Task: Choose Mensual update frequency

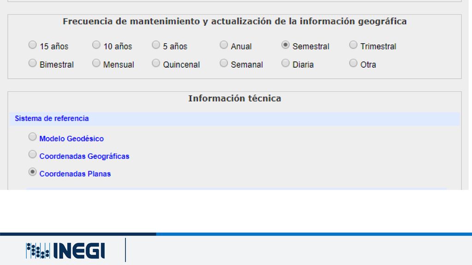Action: click(96, 63)
